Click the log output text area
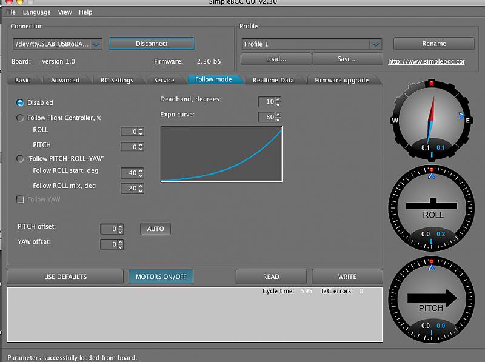485x362 pixels. [x=195, y=314]
